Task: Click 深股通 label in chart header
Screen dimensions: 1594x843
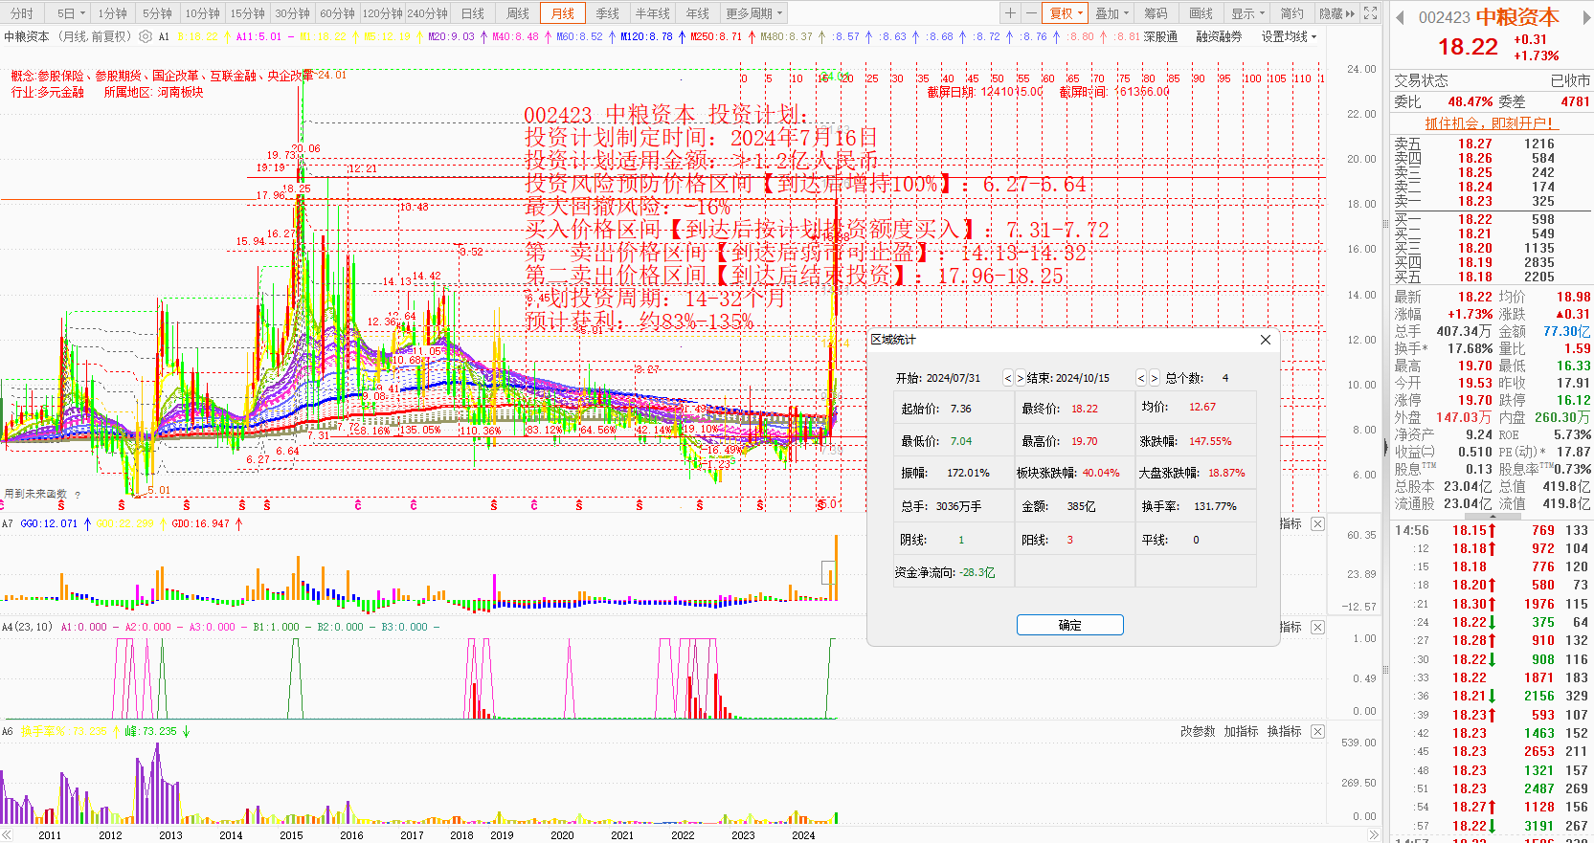Action: pyautogui.click(x=1160, y=36)
